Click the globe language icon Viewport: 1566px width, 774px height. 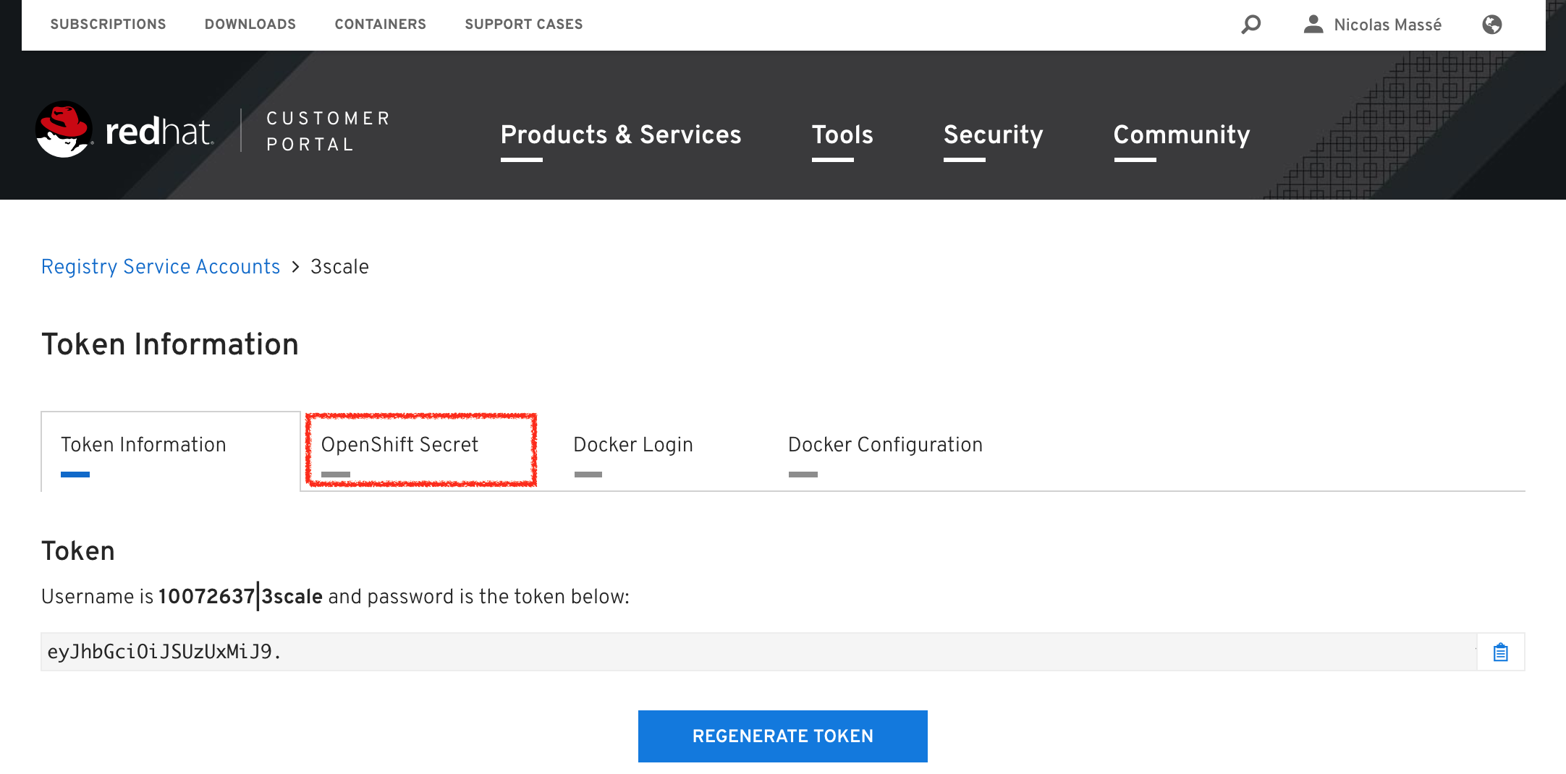coord(1491,25)
